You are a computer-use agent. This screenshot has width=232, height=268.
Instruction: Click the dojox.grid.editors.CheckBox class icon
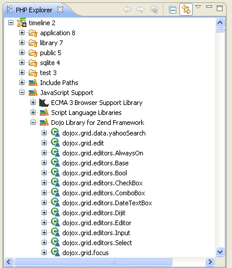tap(55, 182)
